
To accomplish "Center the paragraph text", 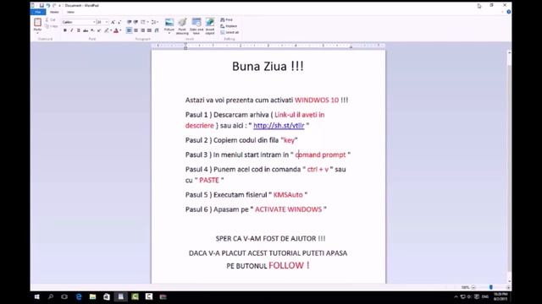I will [x=135, y=30].
